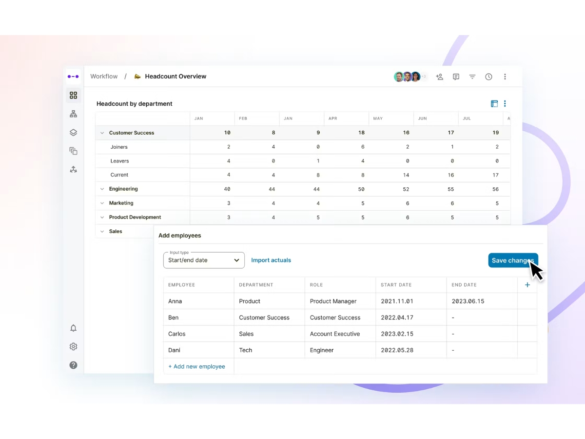Open the dashboard grid icon in sidebar
585x439 pixels.
click(73, 95)
